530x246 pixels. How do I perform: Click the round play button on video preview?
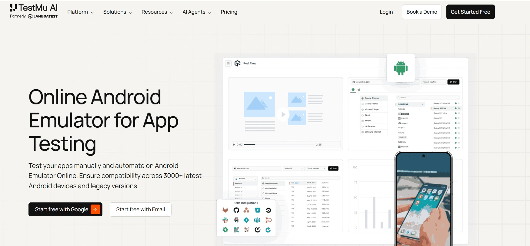coord(283,114)
